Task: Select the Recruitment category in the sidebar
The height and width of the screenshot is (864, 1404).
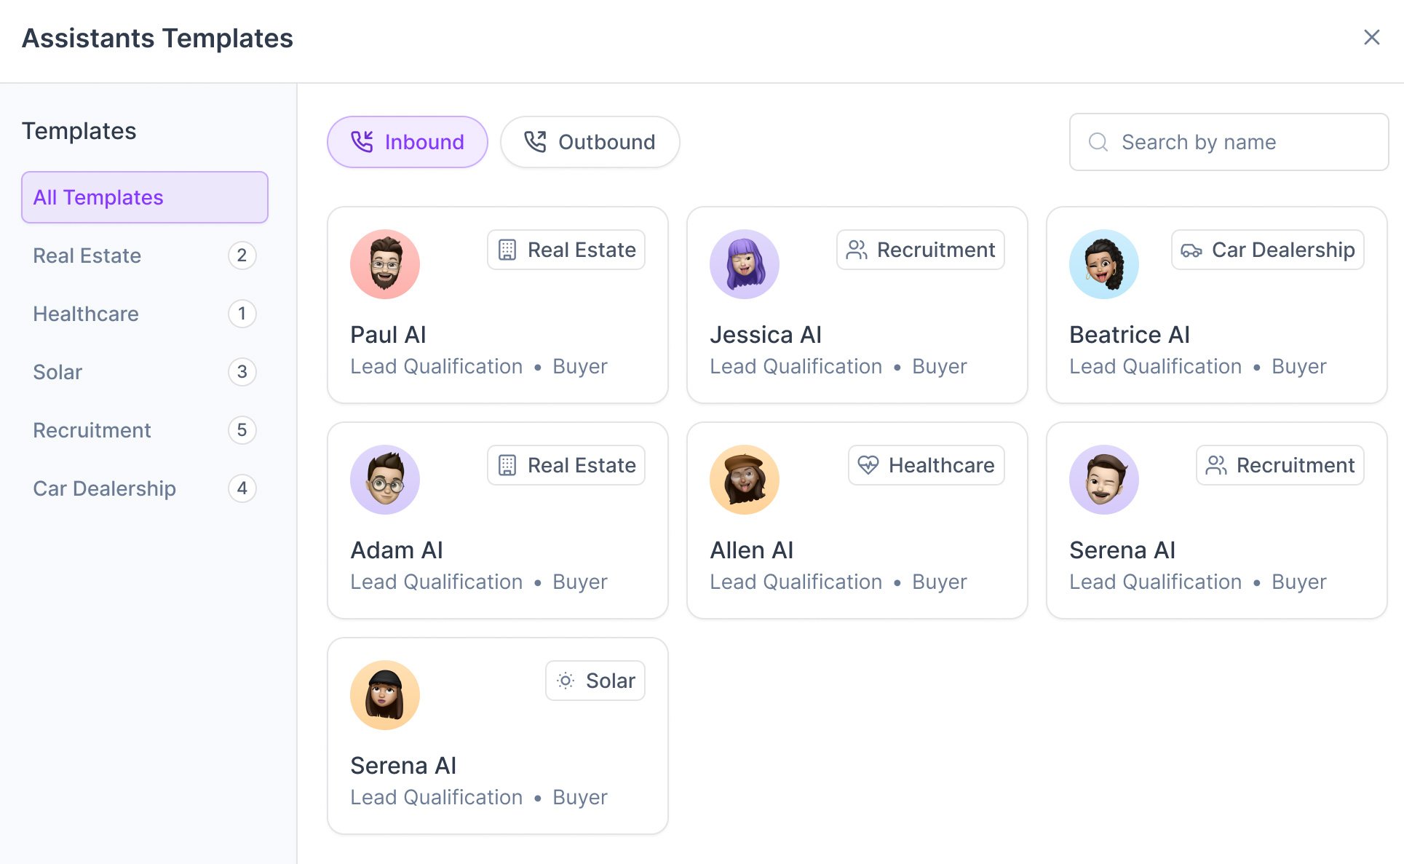Action: (x=92, y=430)
